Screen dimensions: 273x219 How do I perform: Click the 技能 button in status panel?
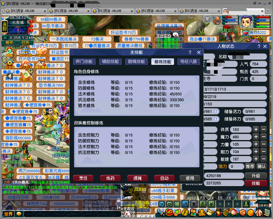(x=256, y=183)
